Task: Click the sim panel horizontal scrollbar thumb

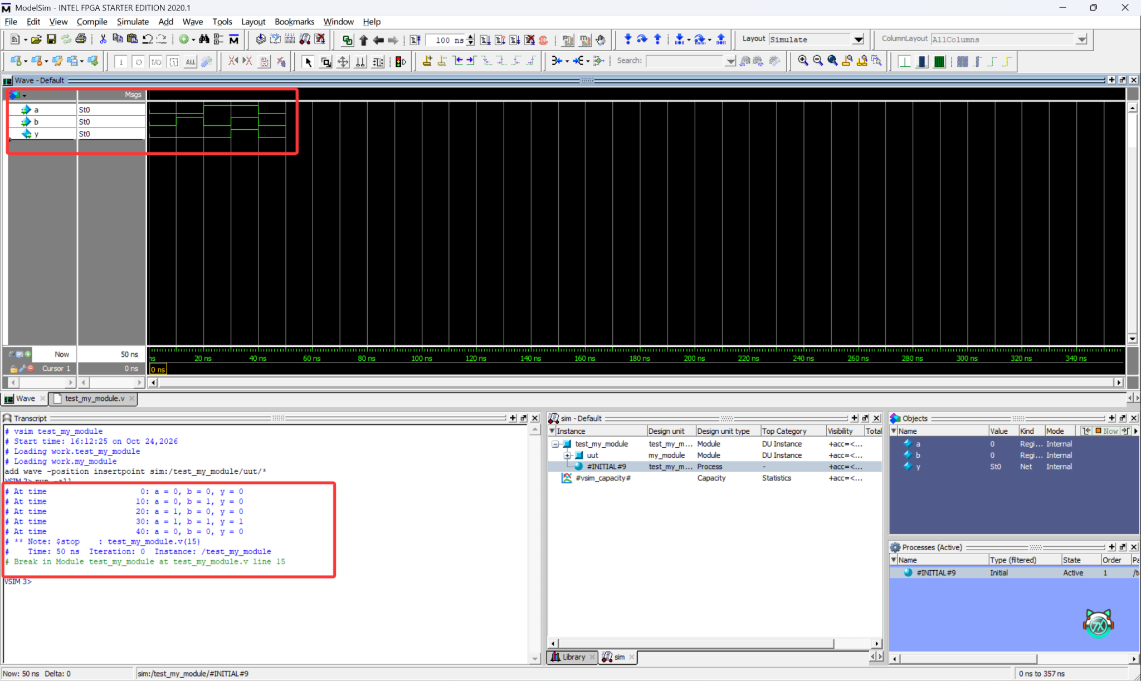Action: 696,644
